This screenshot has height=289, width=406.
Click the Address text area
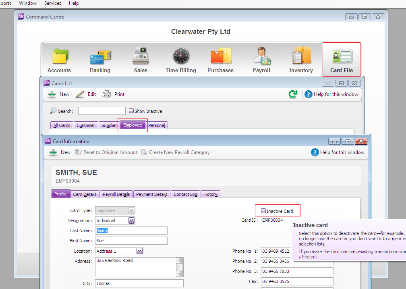pos(136,267)
